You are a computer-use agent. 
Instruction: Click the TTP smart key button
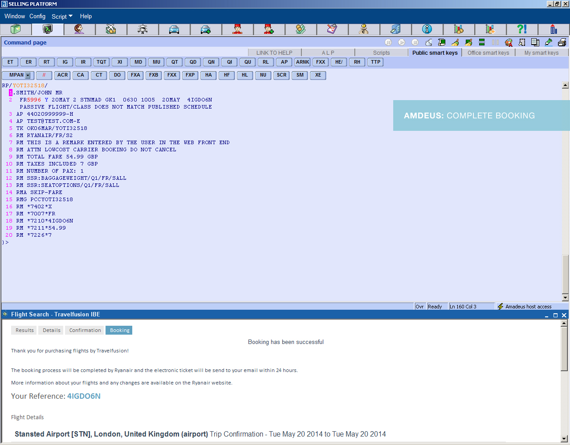[x=375, y=62]
